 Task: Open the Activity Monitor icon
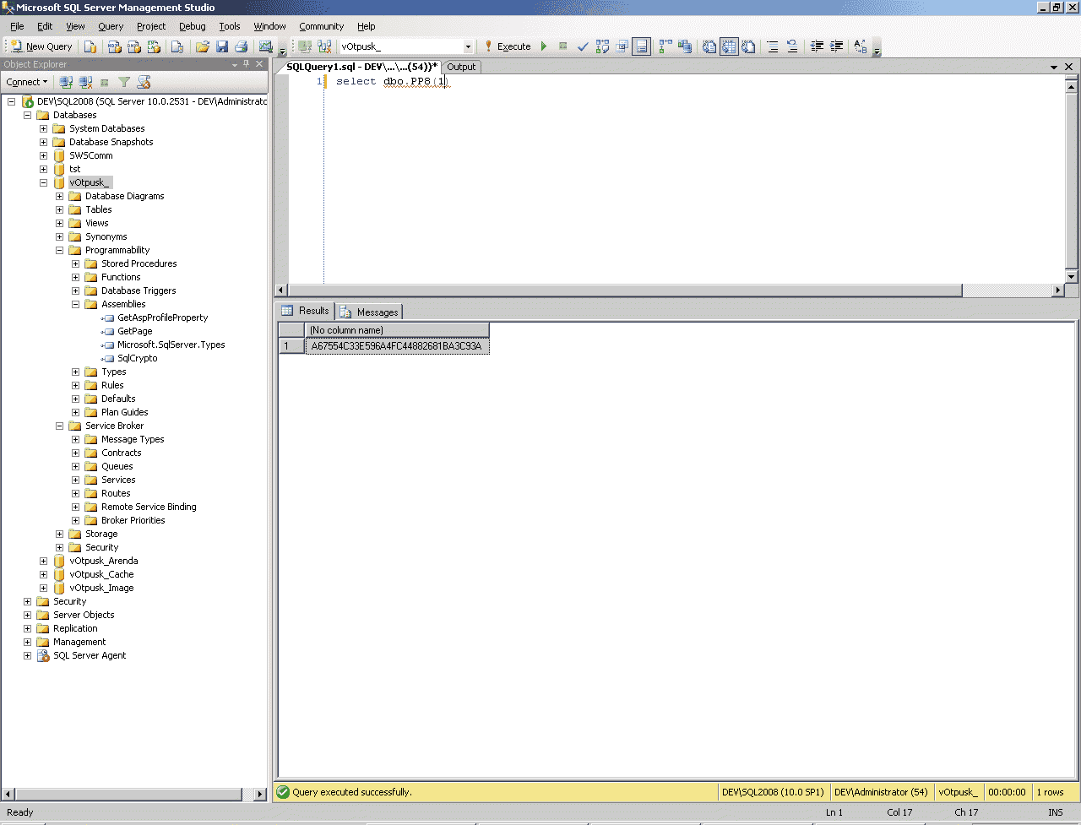pyautogui.click(x=266, y=46)
